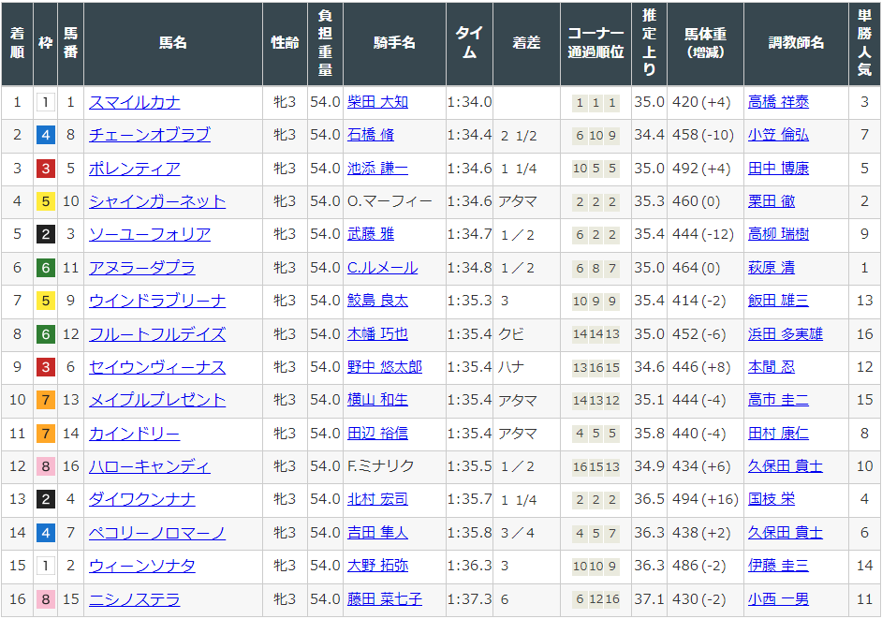882x619 pixels.
Task: Click horse link カインドリー
Action: coord(135,434)
